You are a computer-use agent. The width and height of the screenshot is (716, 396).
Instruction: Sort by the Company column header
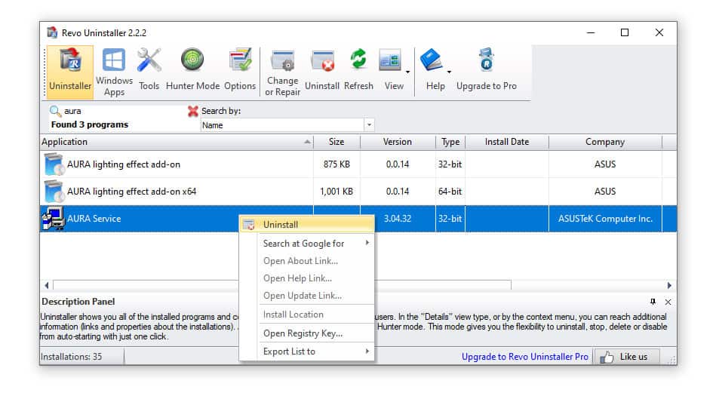pyautogui.click(x=605, y=142)
